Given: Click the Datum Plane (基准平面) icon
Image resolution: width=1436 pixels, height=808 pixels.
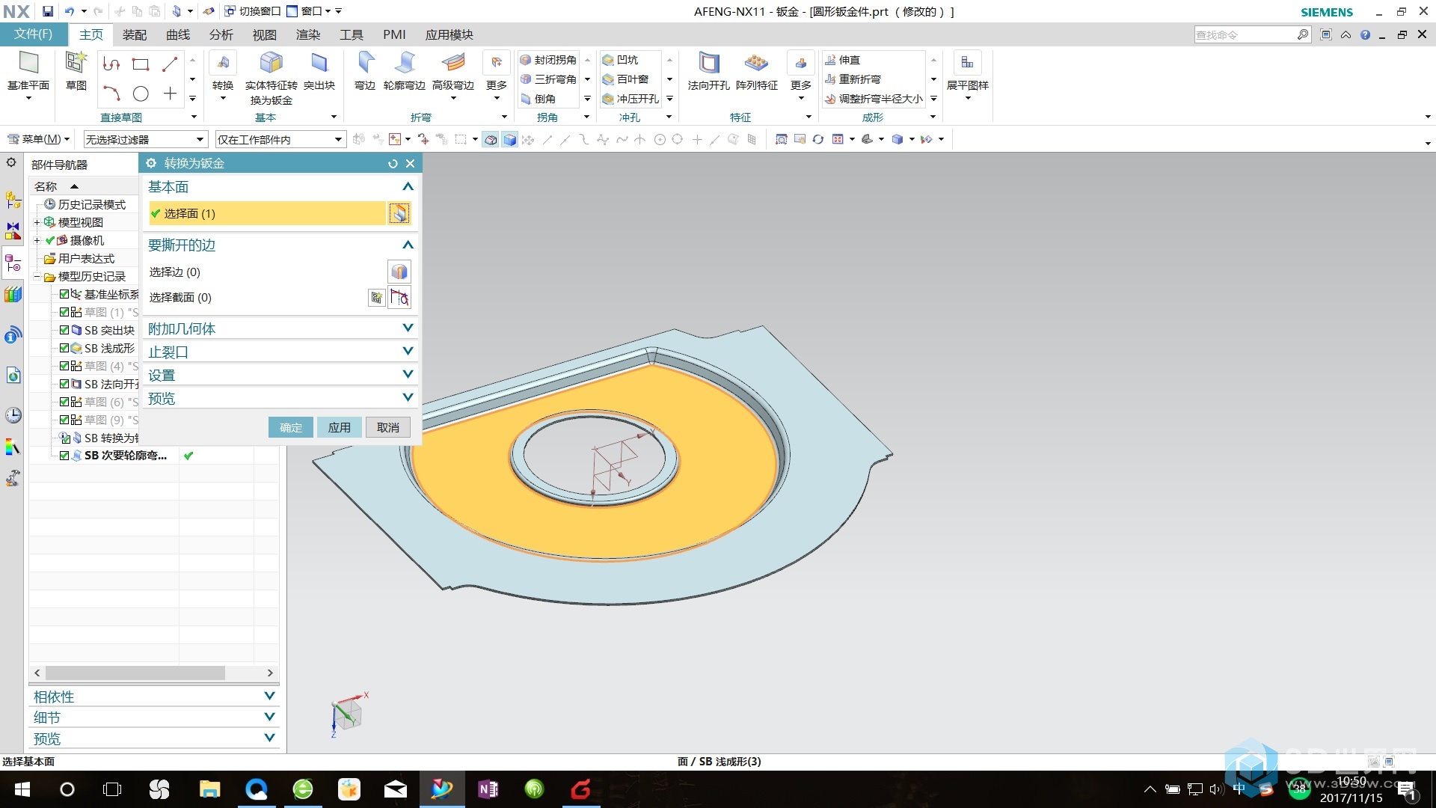Looking at the screenshot, I should point(28,64).
